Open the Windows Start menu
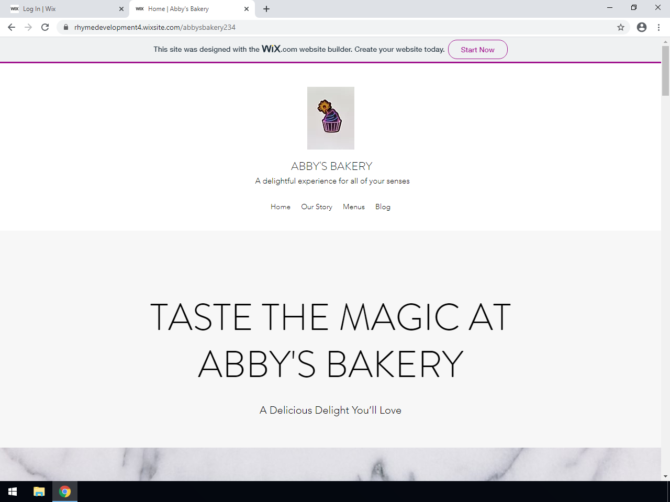Viewport: 670px width, 502px height. [x=13, y=492]
